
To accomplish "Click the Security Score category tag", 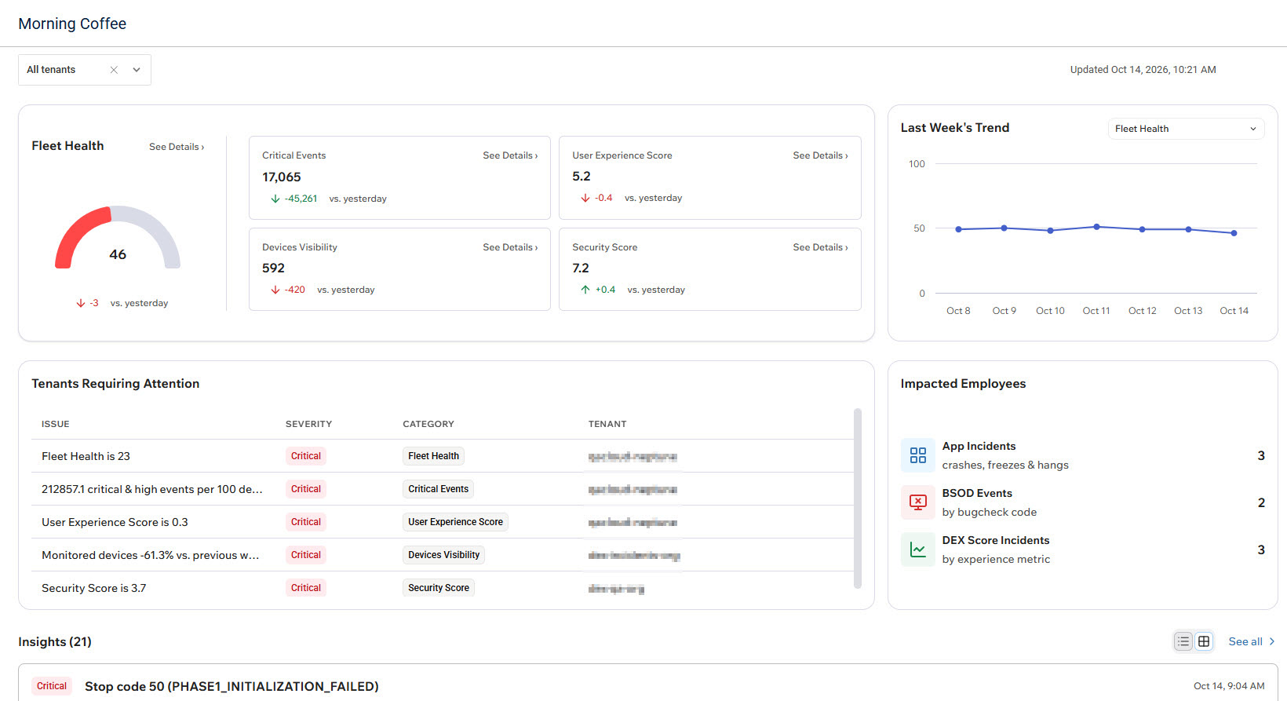I will tap(439, 588).
